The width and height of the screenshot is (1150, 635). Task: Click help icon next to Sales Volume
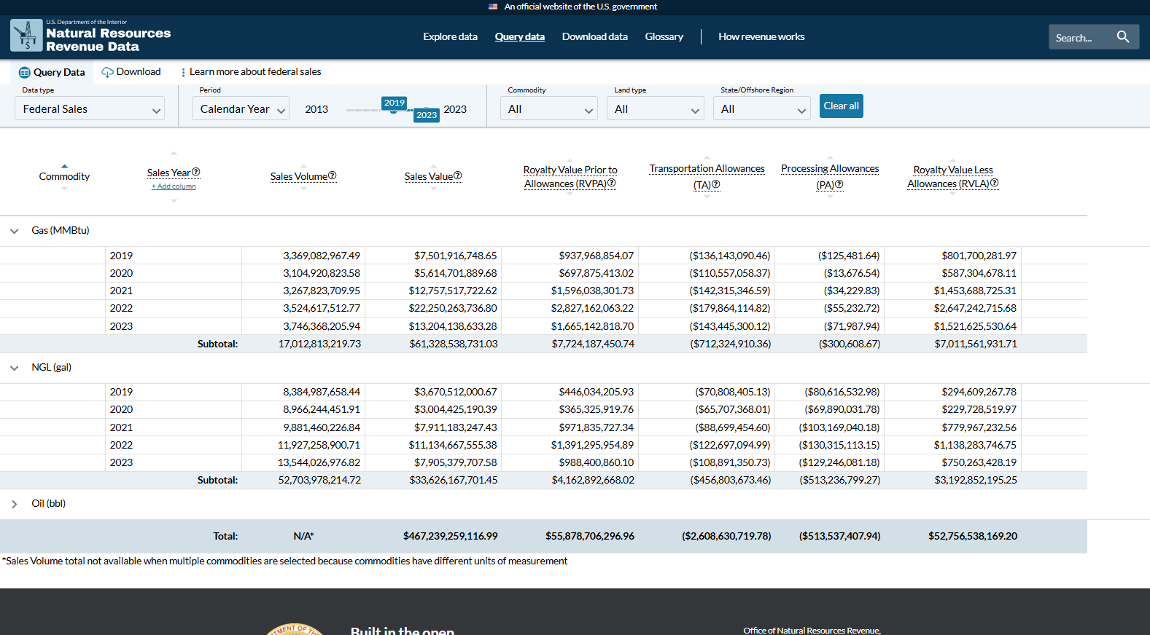(333, 175)
